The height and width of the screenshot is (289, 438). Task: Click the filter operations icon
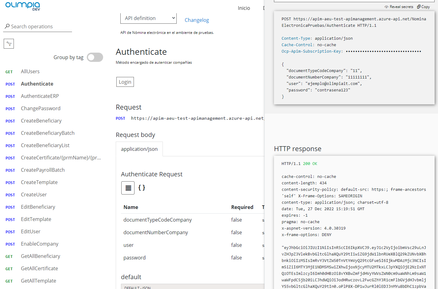click(x=9, y=44)
